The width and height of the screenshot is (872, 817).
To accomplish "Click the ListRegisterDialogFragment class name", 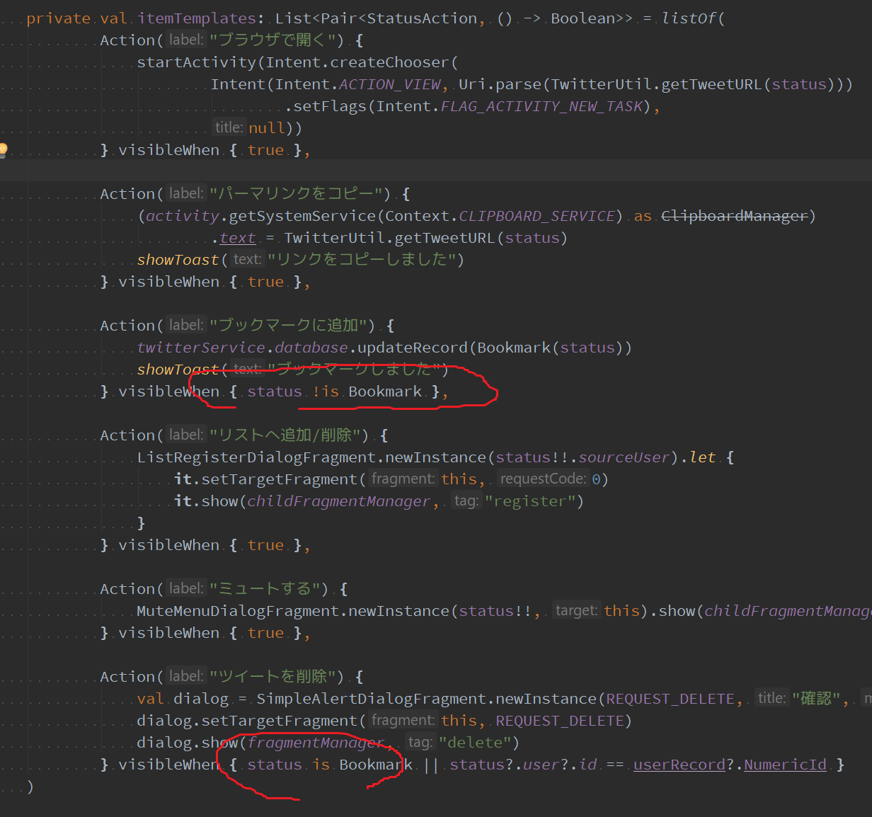I will click(256, 457).
